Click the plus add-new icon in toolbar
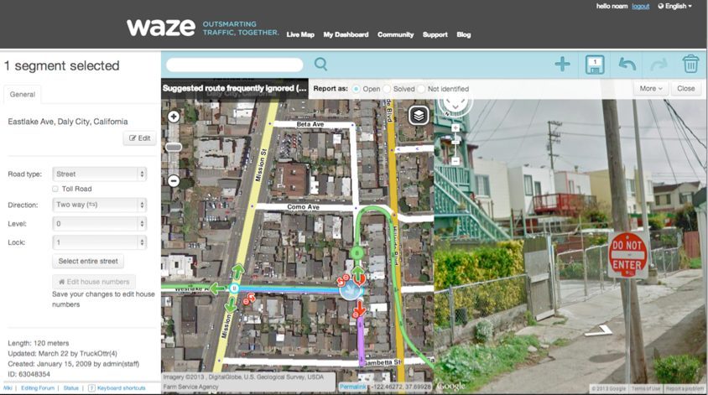The image size is (708, 395). coord(562,65)
